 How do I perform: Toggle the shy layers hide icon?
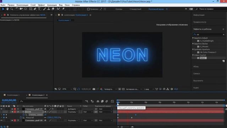pos(98,101)
